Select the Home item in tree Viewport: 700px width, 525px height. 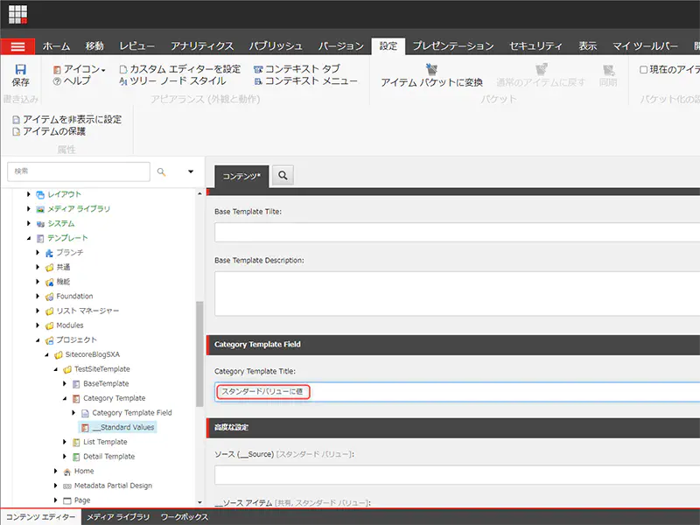click(84, 471)
